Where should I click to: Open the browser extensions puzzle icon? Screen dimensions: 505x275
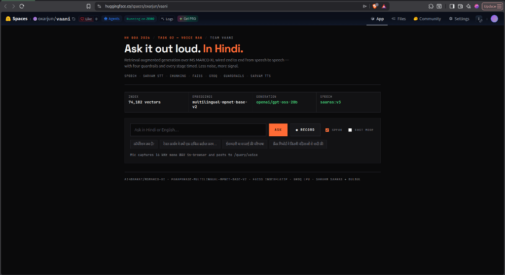(x=431, y=6)
